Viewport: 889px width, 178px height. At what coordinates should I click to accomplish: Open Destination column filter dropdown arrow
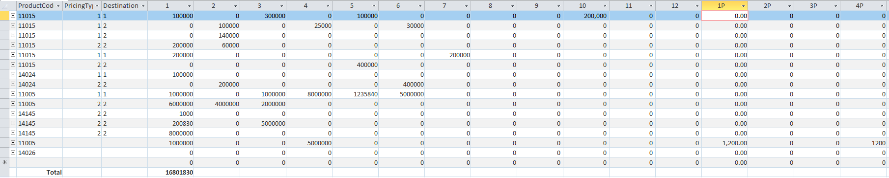[x=143, y=6]
